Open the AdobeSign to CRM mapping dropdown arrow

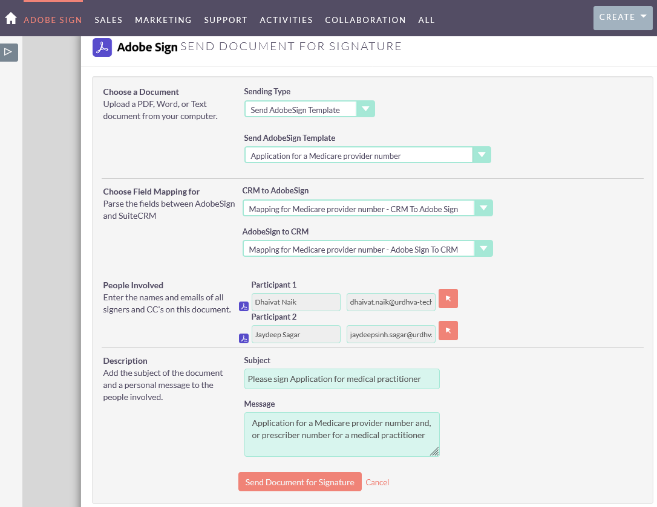click(x=483, y=249)
